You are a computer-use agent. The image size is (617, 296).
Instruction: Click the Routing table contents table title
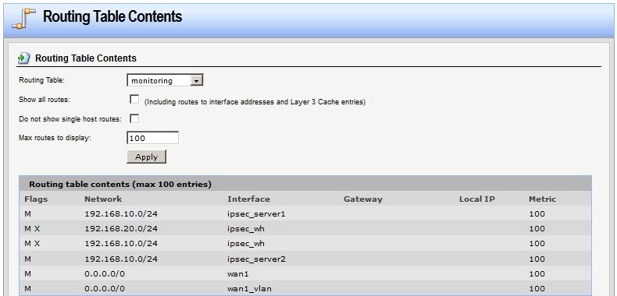(x=120, y=184)
